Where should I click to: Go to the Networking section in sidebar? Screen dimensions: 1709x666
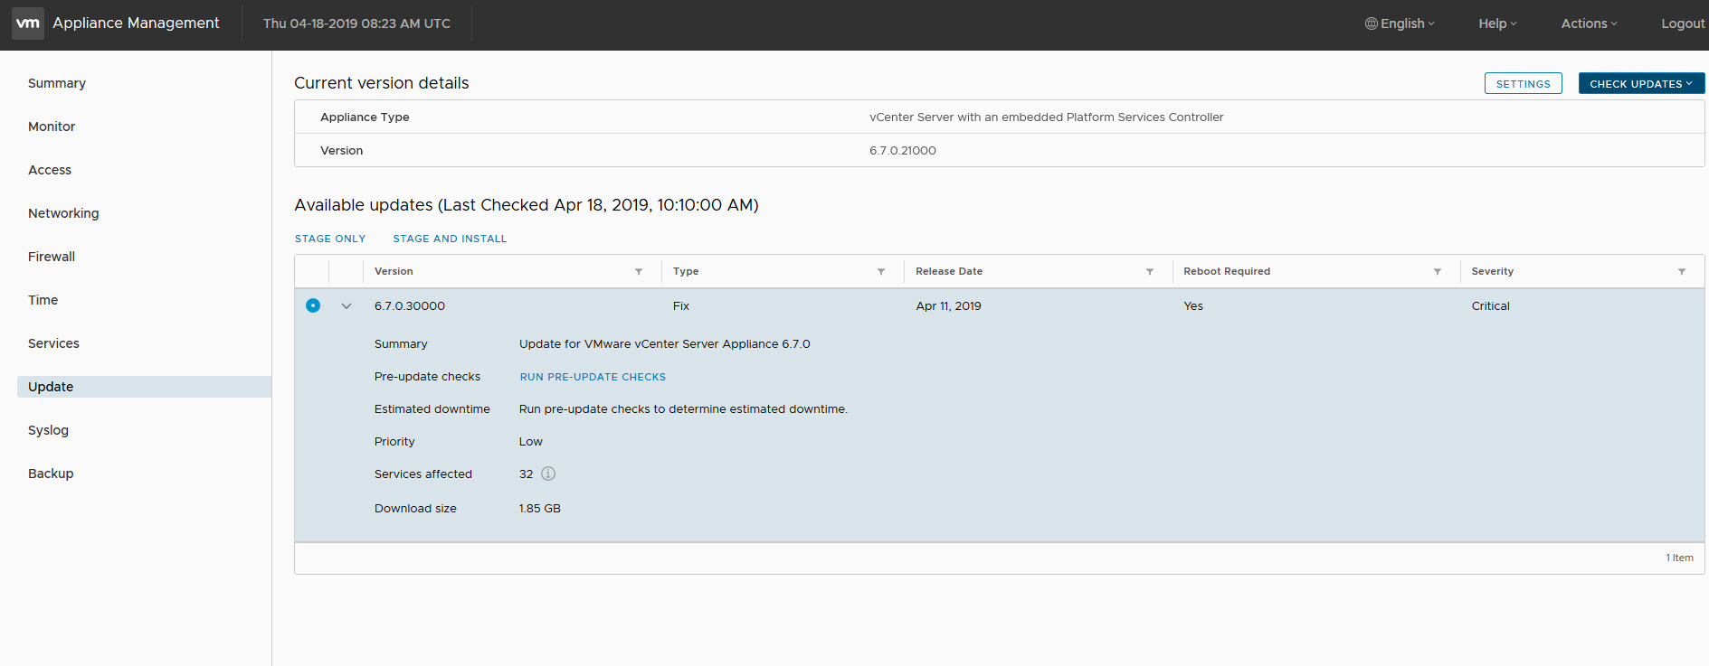[63, 213]
